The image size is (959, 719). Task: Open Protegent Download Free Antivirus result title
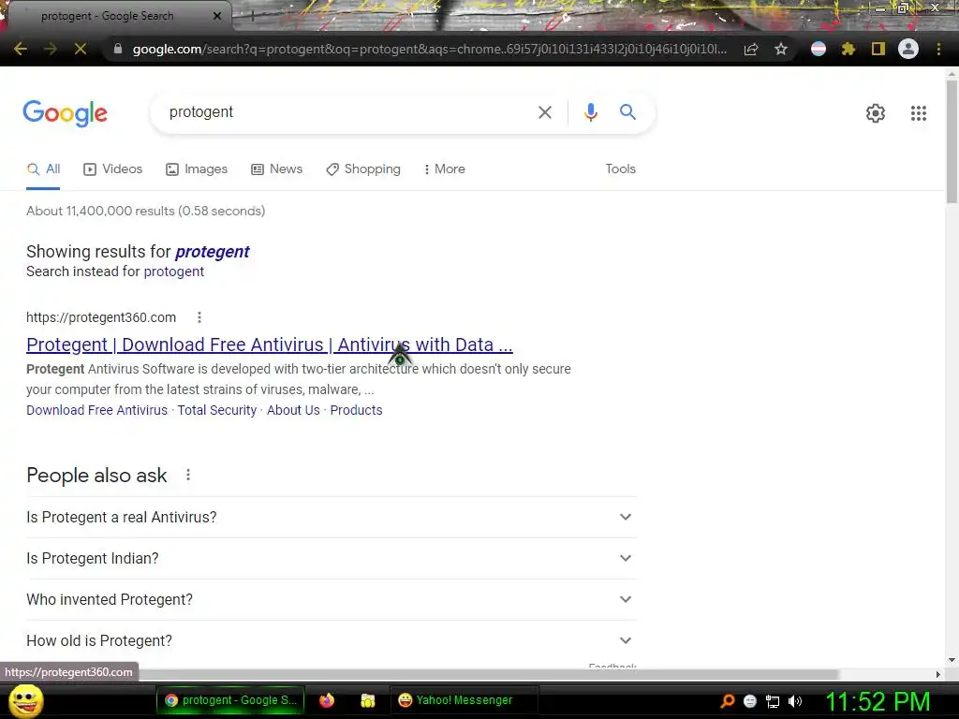point(269,345)
